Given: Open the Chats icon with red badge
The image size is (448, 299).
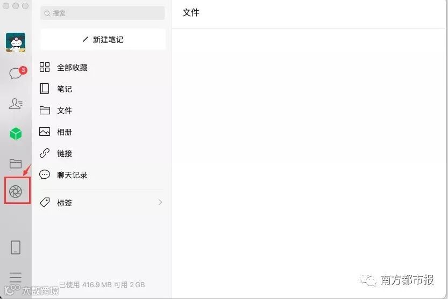Looking at the screenshot, I should [17, 73].
